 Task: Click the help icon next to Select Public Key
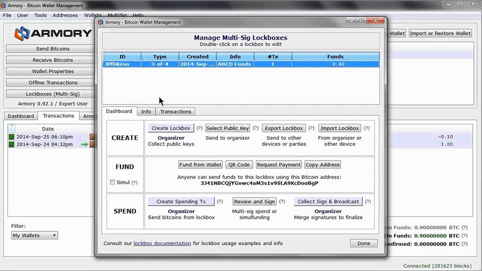pos(255,129)
